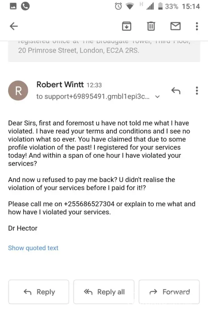Open top toolbar overflow menu

pos(197,26)
